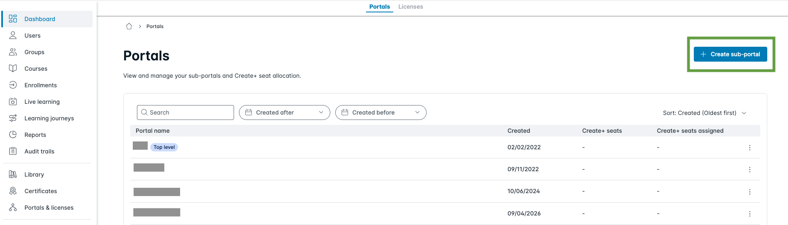Select the Portals tab at top
This screenshot has width=788, height=225.
click(x=380, y=7)
